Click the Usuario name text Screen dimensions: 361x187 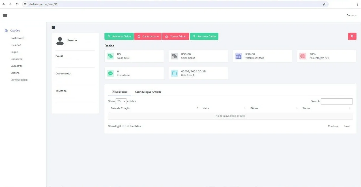coord(72,40)
